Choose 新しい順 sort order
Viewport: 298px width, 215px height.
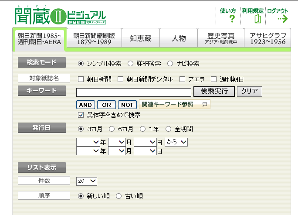pos(81,196)
